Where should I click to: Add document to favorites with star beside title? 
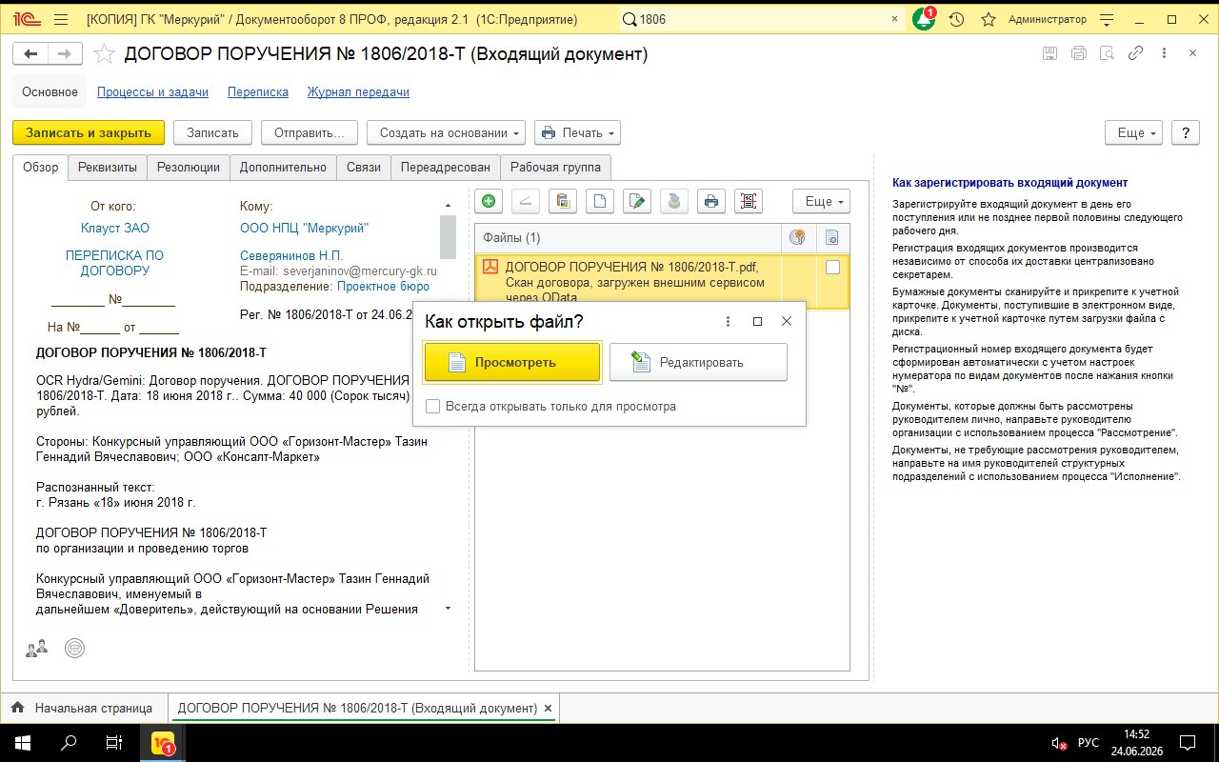click(x=105, y=54)
